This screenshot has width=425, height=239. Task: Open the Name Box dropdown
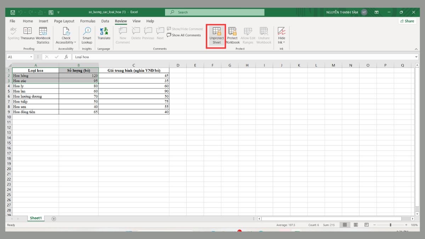coord(30,57)
